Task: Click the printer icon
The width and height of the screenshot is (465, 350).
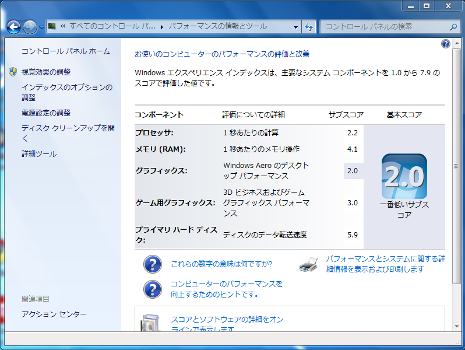Action: (x=308, y=264)
